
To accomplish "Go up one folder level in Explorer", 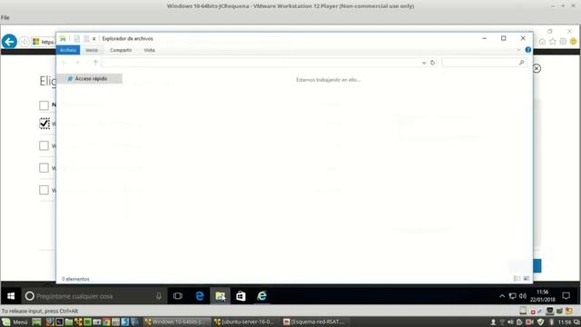I will tap(95, 63).
